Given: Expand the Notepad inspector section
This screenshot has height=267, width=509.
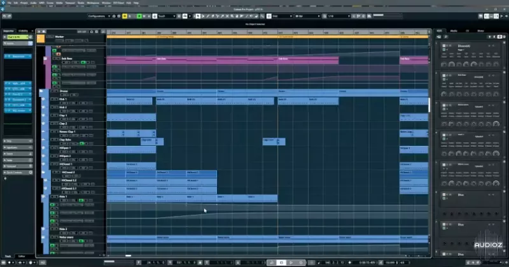Looking at the screenshot, I should 18,166.
